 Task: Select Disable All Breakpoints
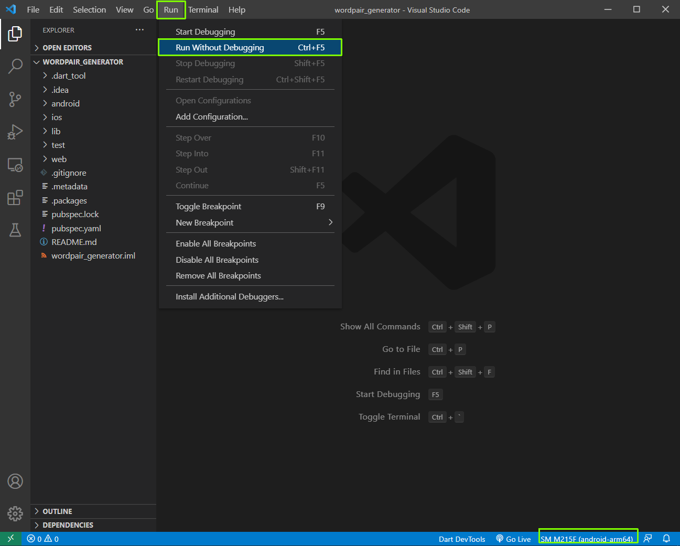(250, 260)
